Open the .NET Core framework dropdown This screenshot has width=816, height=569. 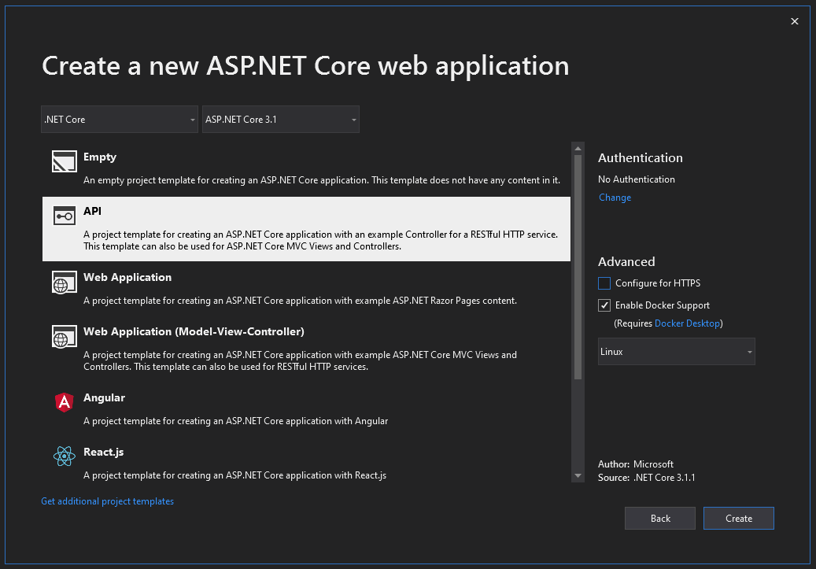tap(120, 119)
